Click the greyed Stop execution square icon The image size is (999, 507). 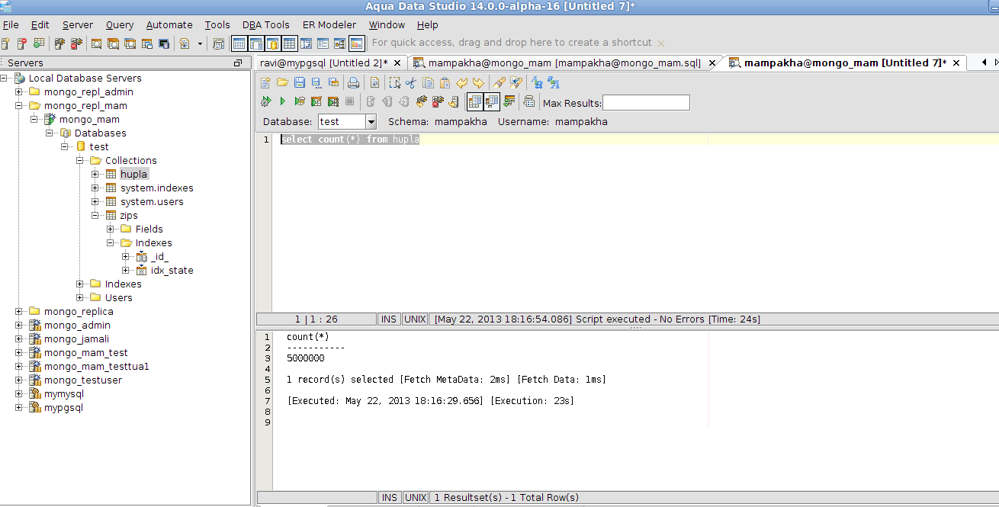point(350,101)
